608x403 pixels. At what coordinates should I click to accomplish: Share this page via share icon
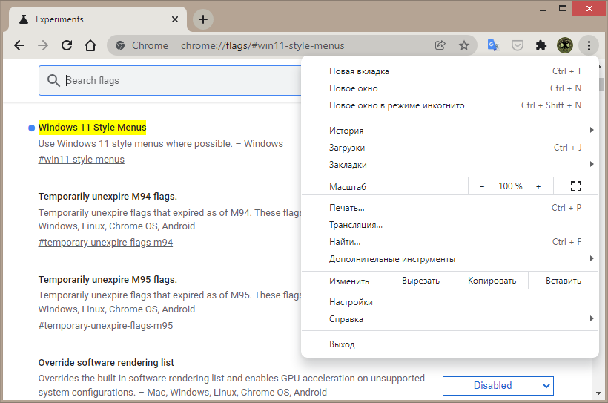pos(440,45)
